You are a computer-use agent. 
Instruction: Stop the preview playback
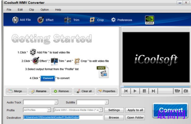(144, 91)
